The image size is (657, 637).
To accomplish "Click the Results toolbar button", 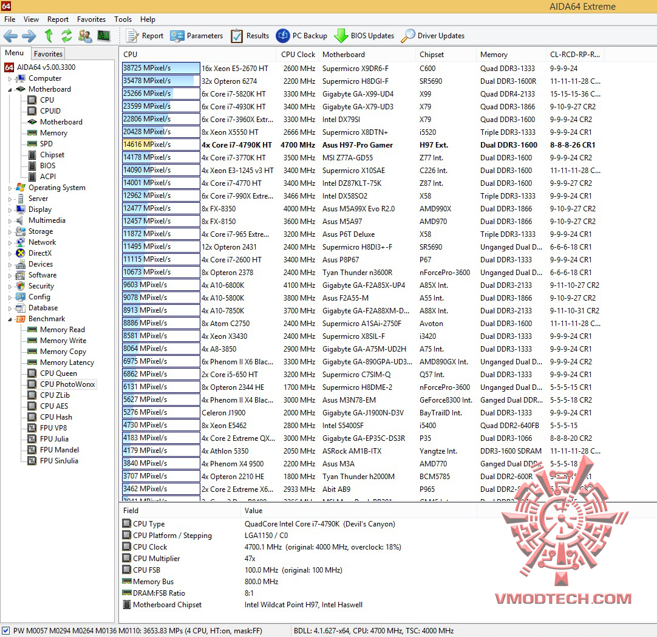I will (250, 36).
